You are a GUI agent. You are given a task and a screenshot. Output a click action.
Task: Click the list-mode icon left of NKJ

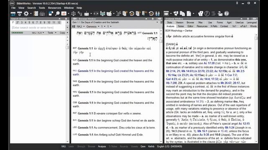coord(74,27)
